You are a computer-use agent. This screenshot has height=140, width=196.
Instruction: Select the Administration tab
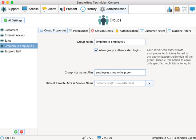(x=114, y=9)
